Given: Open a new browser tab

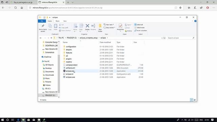Looking at the screenshot, I should 68,2.
